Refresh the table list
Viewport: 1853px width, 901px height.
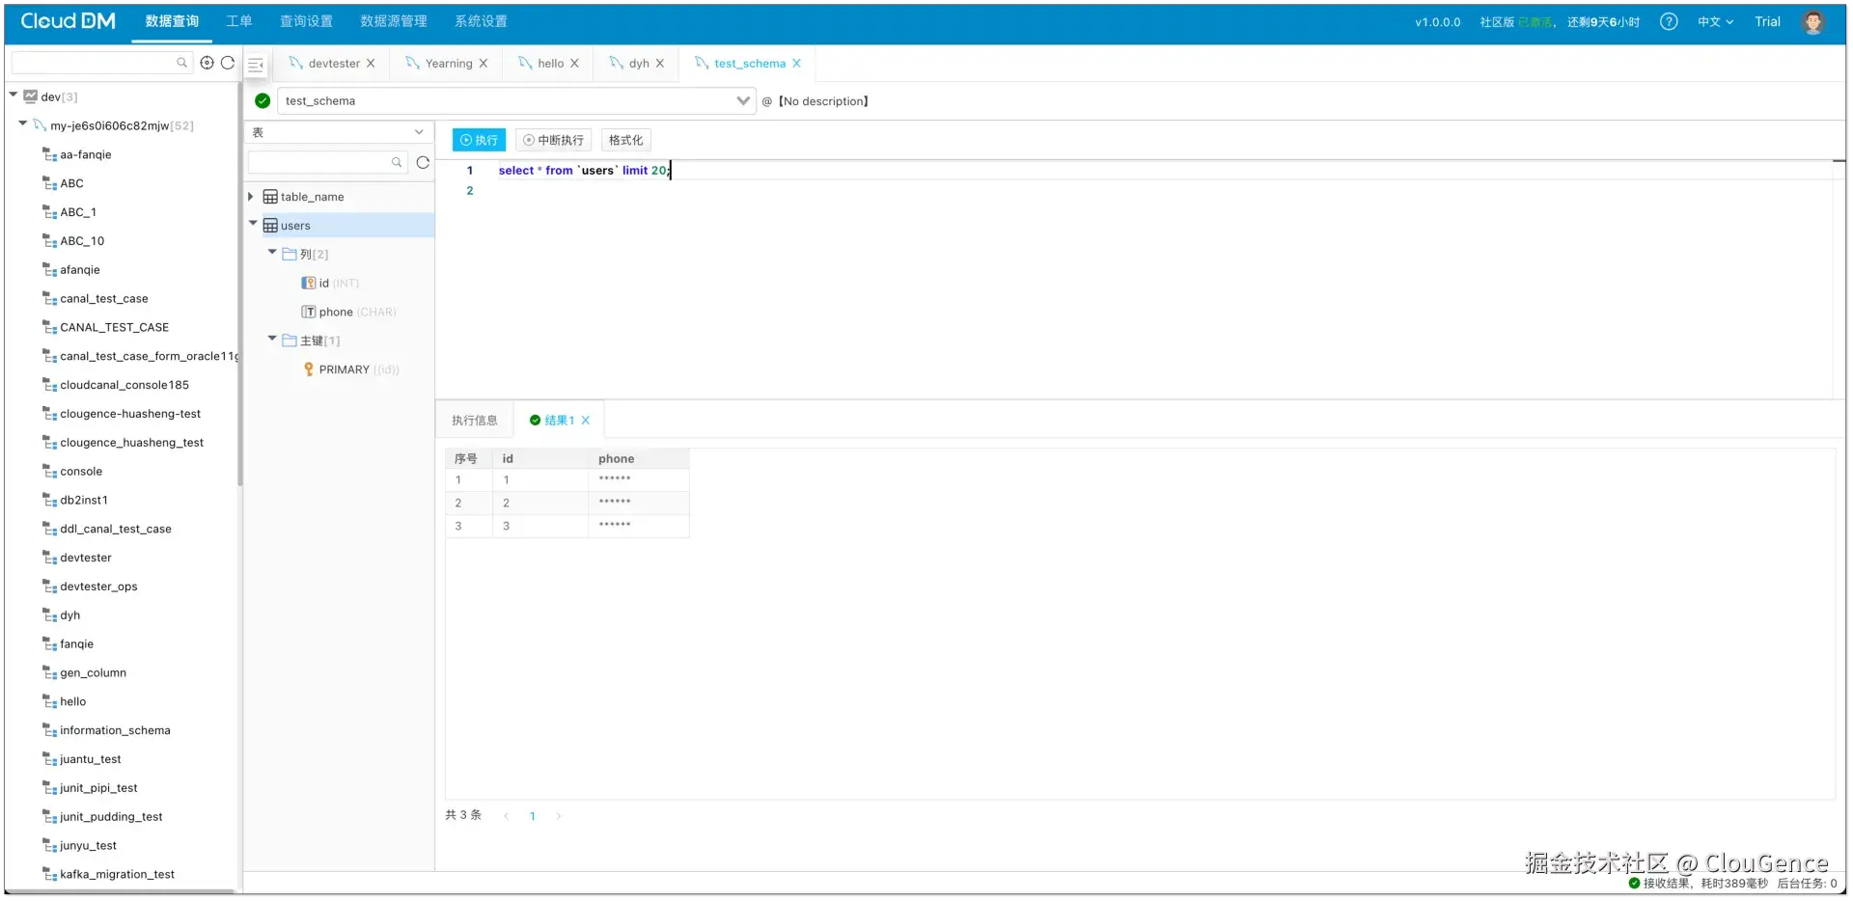pos(423,162)
